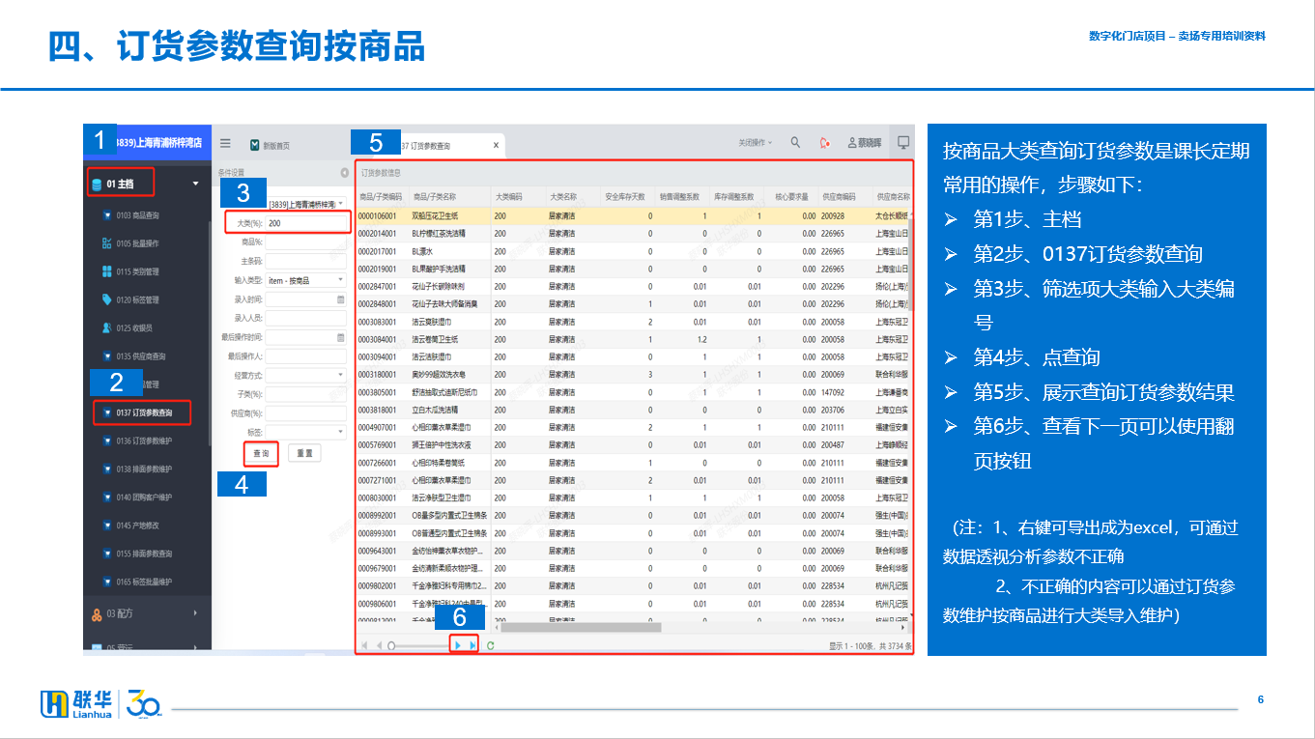Select the row for 狮王倍护中性洗衣液
The height and width of the screenshot is (739, 1315).
[x=631, y=445]
